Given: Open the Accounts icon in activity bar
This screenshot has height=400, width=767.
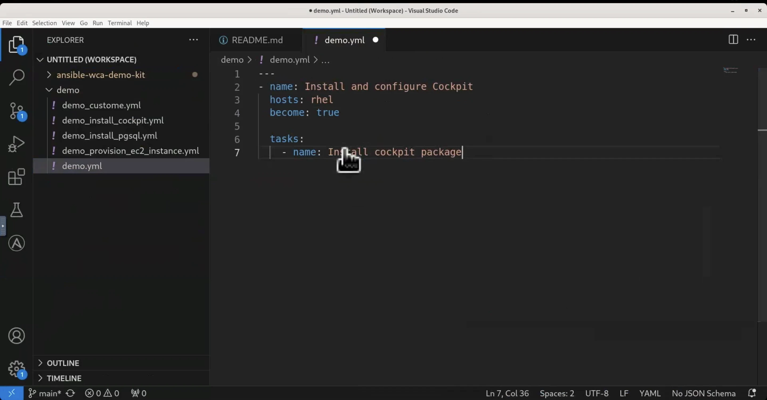Looking at the screenshot, I should click(x=16, y=336).
